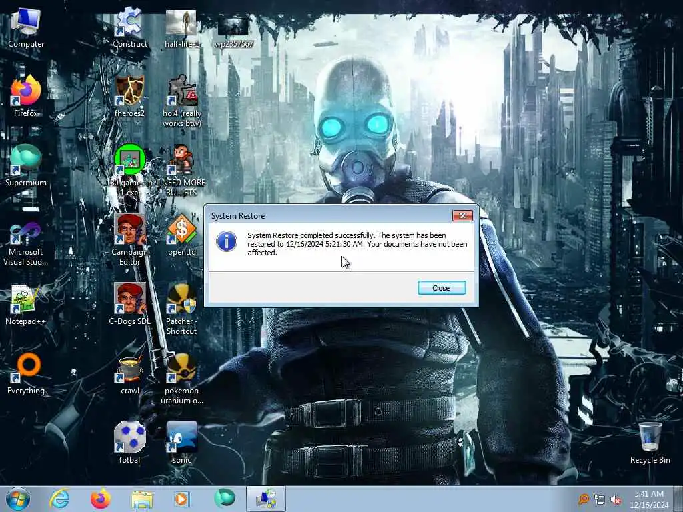This screenshot has height=512, width=683.
Task: Open Windows Media Player from taskbar
Action: click(183, 499)
